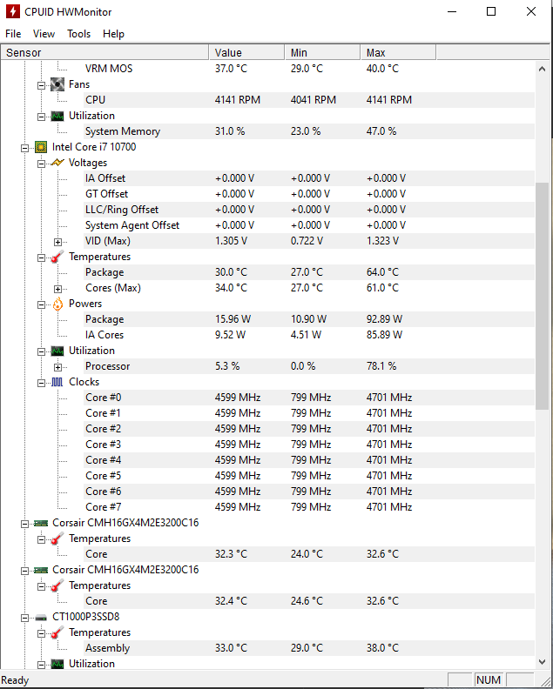The image size is (553, 689).
Task: Click the Value column header
Action: pyautogui.click(x=246, y=53)
